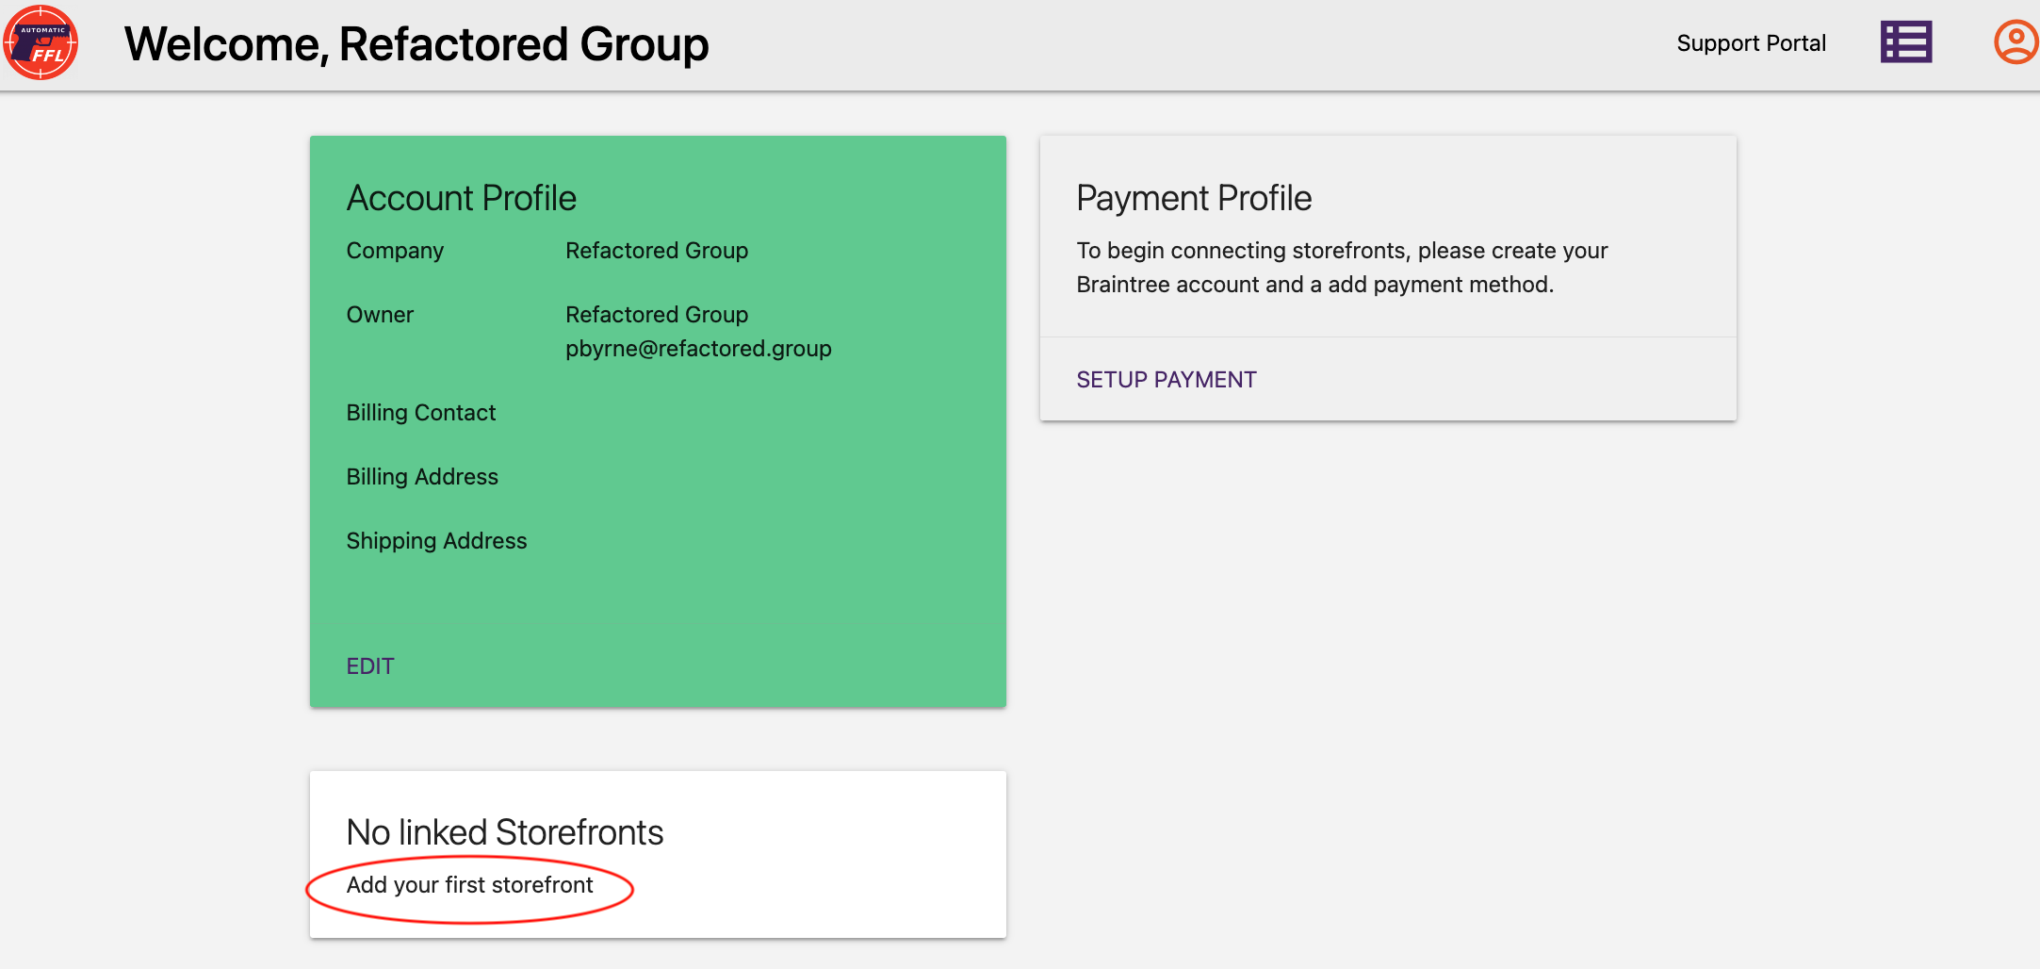This screenshot has height=969, width=2040.
Task: Click the Automatic FFL logo
Action: pos(41,43)
